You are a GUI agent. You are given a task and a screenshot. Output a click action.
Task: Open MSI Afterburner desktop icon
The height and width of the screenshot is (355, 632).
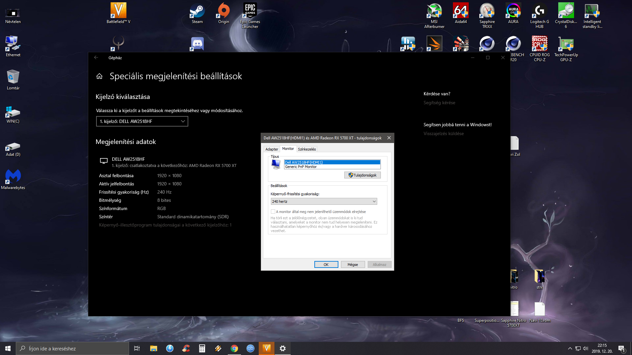434,15
